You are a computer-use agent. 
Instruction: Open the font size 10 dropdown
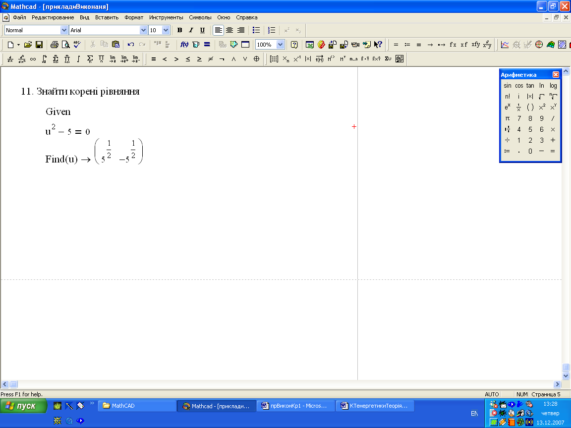pos(166,30)
